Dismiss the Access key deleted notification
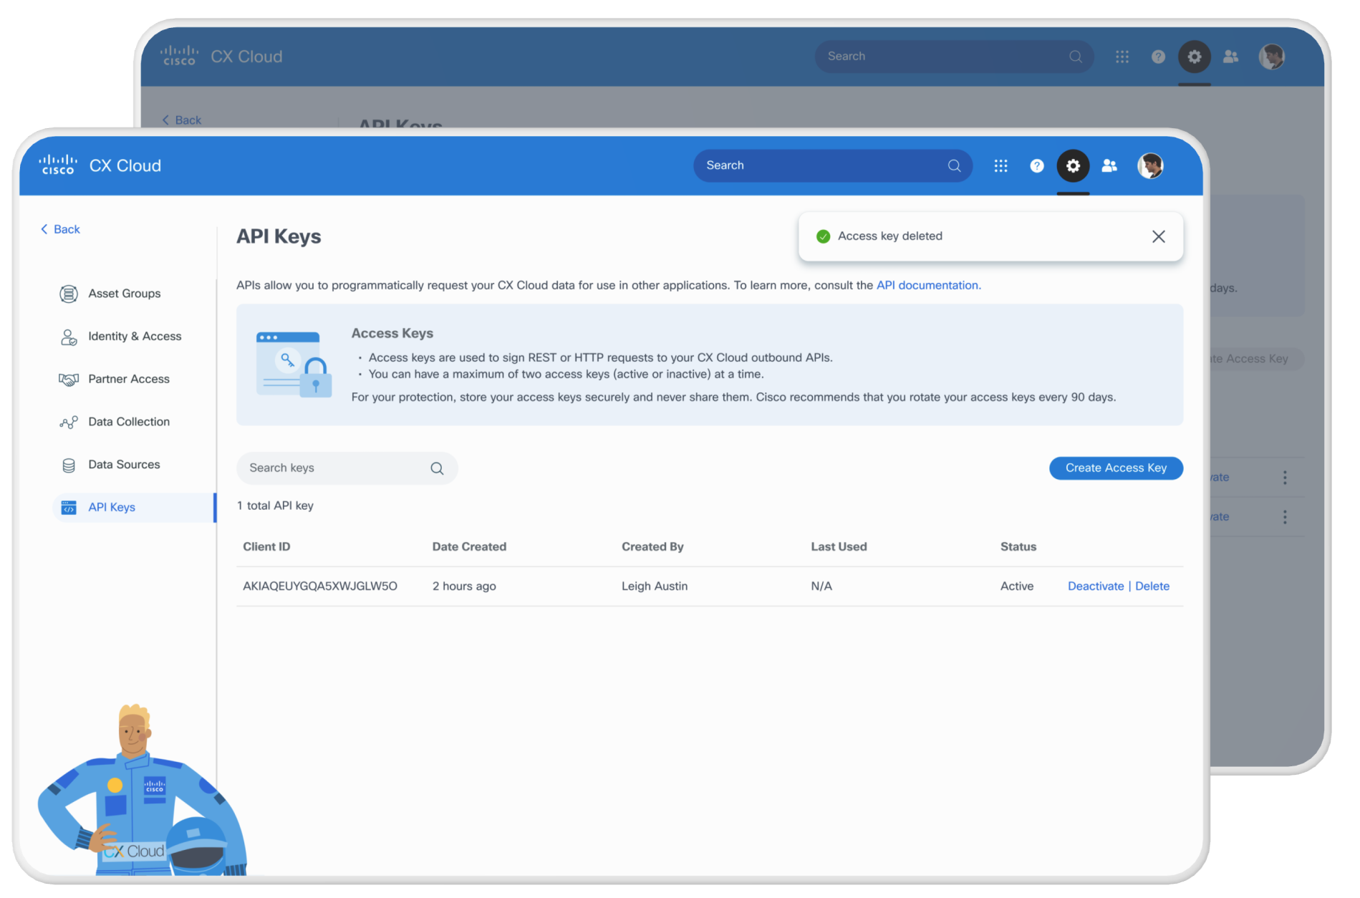Image resolution: width=1360 pixels, height=898 pixels. tap(1158, 236)
